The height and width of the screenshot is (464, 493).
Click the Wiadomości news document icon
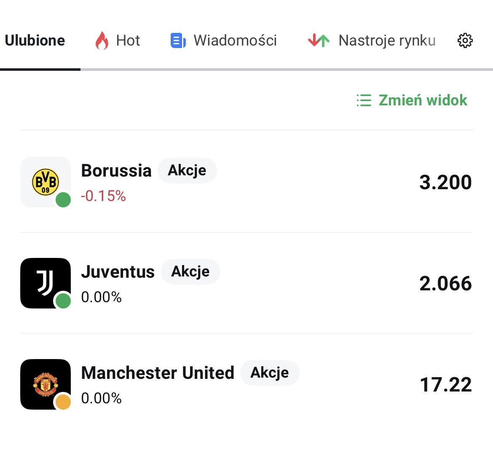pyautogui.click(x=178, y=40)
